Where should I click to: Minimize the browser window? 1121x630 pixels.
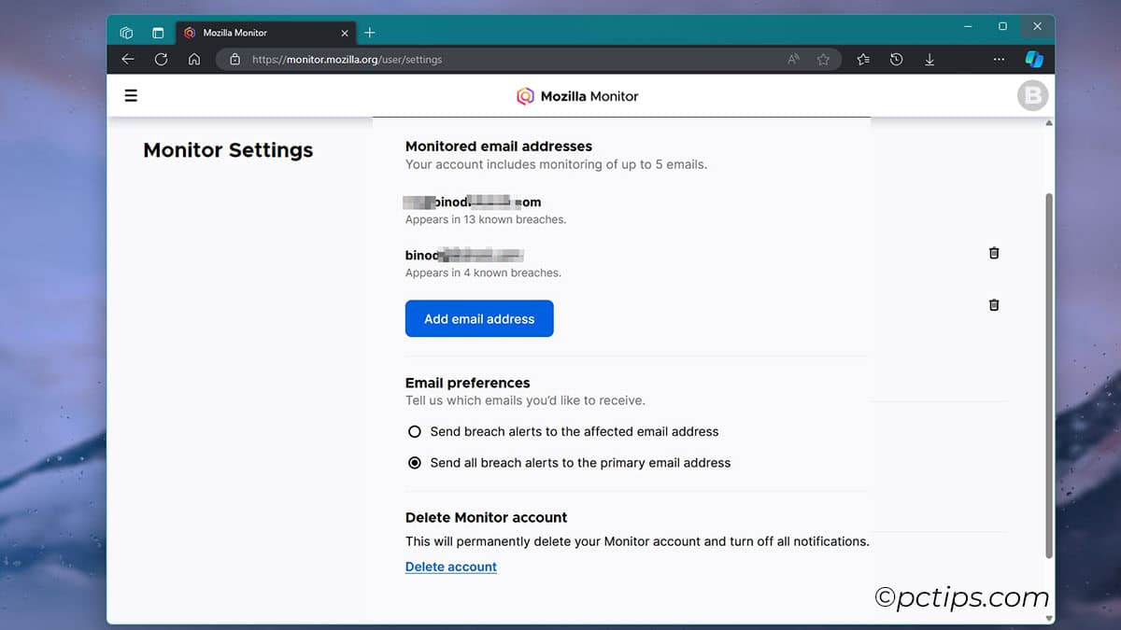click(x=968, y=26)
